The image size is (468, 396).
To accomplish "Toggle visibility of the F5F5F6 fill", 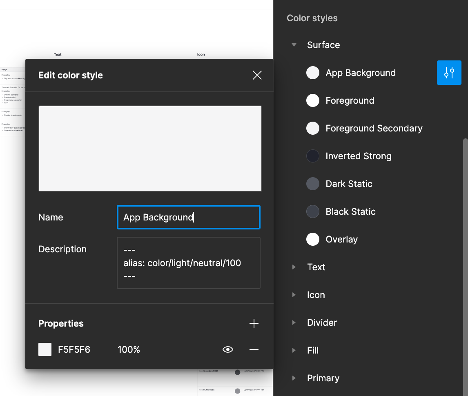I will coord(228,349).
